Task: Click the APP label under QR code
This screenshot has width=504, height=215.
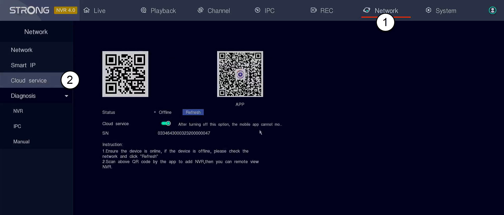Action: pos(240,104)
